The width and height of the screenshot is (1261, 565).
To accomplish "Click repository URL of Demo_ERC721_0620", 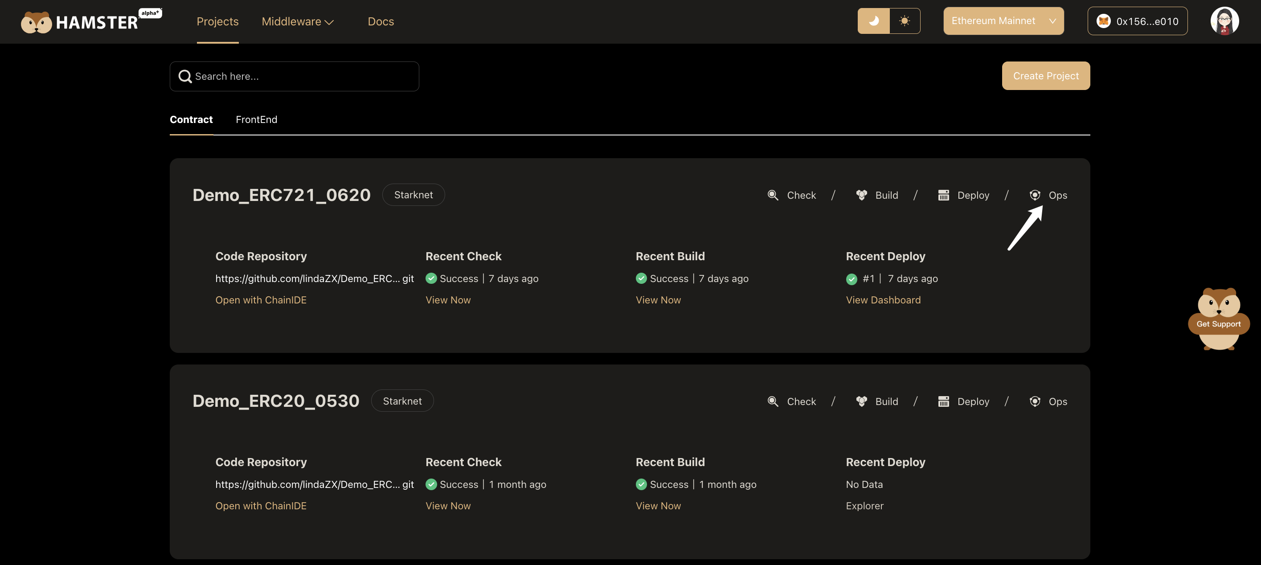I will (314, 278).
